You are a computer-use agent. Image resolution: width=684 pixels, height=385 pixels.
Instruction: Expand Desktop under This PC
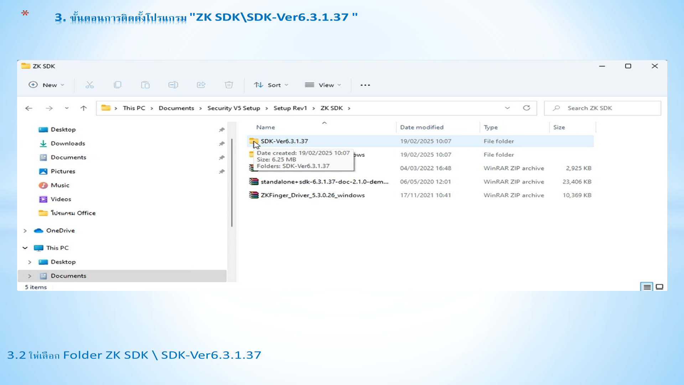pyautogui.click(x=30, y=262)
